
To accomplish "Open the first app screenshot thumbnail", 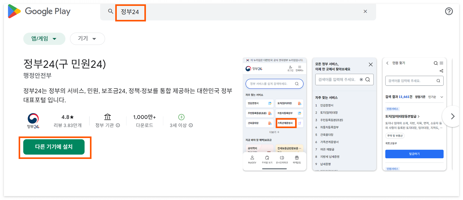I will 275,114.
